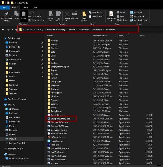Open Google Drive in Quick access

[x=15, y=60]
